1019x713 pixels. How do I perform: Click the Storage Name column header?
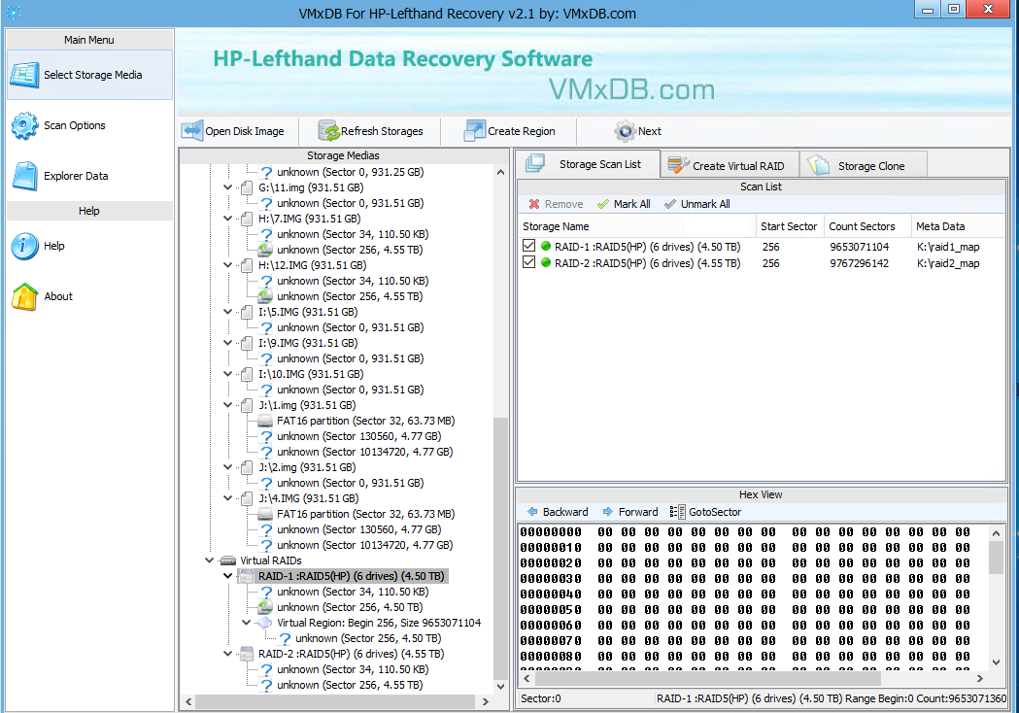[637, 226]
